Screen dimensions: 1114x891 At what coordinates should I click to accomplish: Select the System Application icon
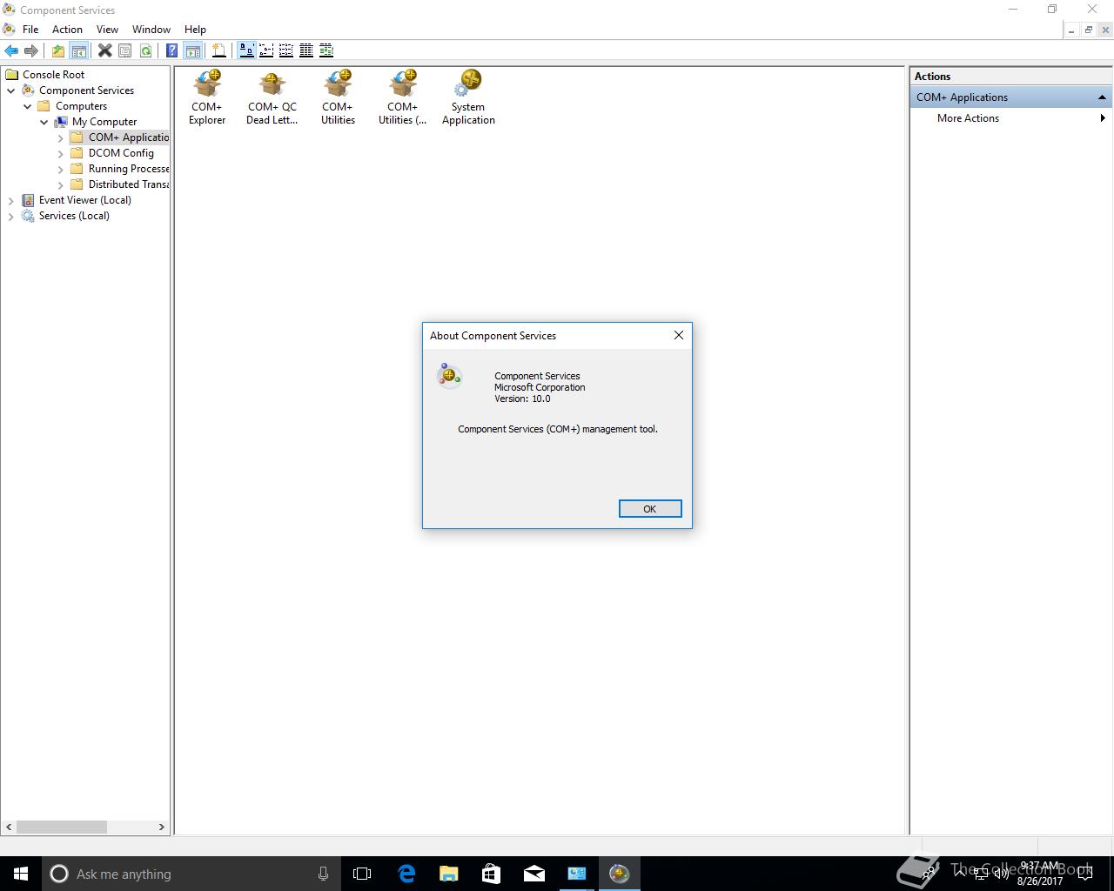[x=468, y=97]
